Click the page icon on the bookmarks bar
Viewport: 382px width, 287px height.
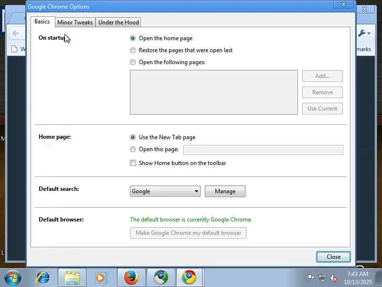click(14, 49)
